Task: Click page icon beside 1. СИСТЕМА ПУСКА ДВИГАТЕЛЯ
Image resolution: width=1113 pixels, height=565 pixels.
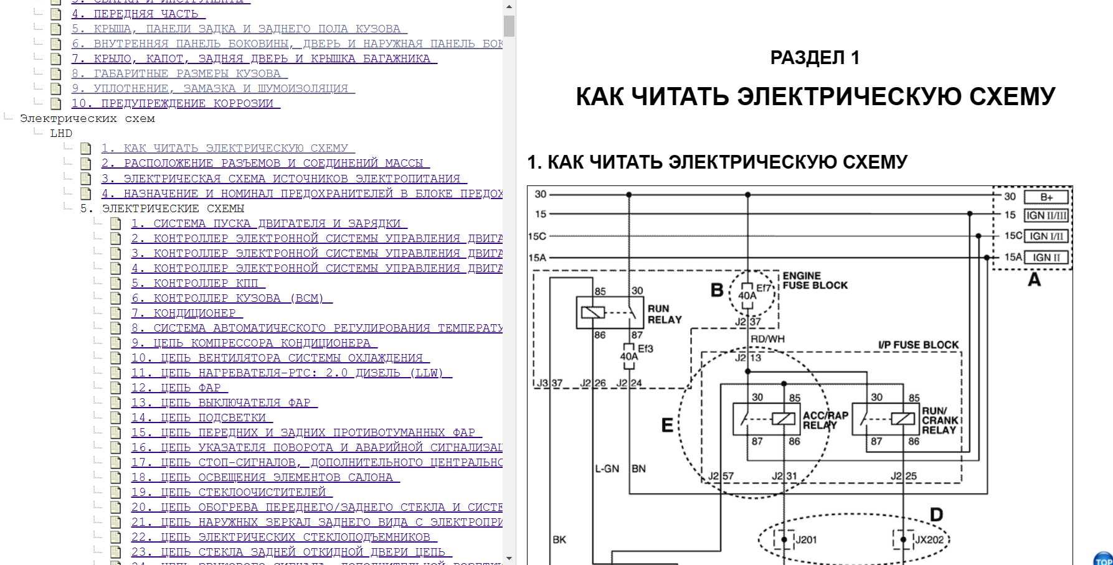Action: 116,223
